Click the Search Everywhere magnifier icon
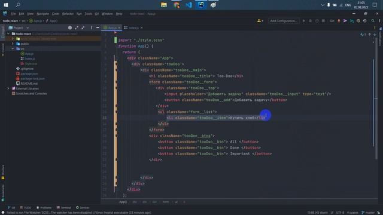The height and width of the screenshot is (215, 383). 373,21
